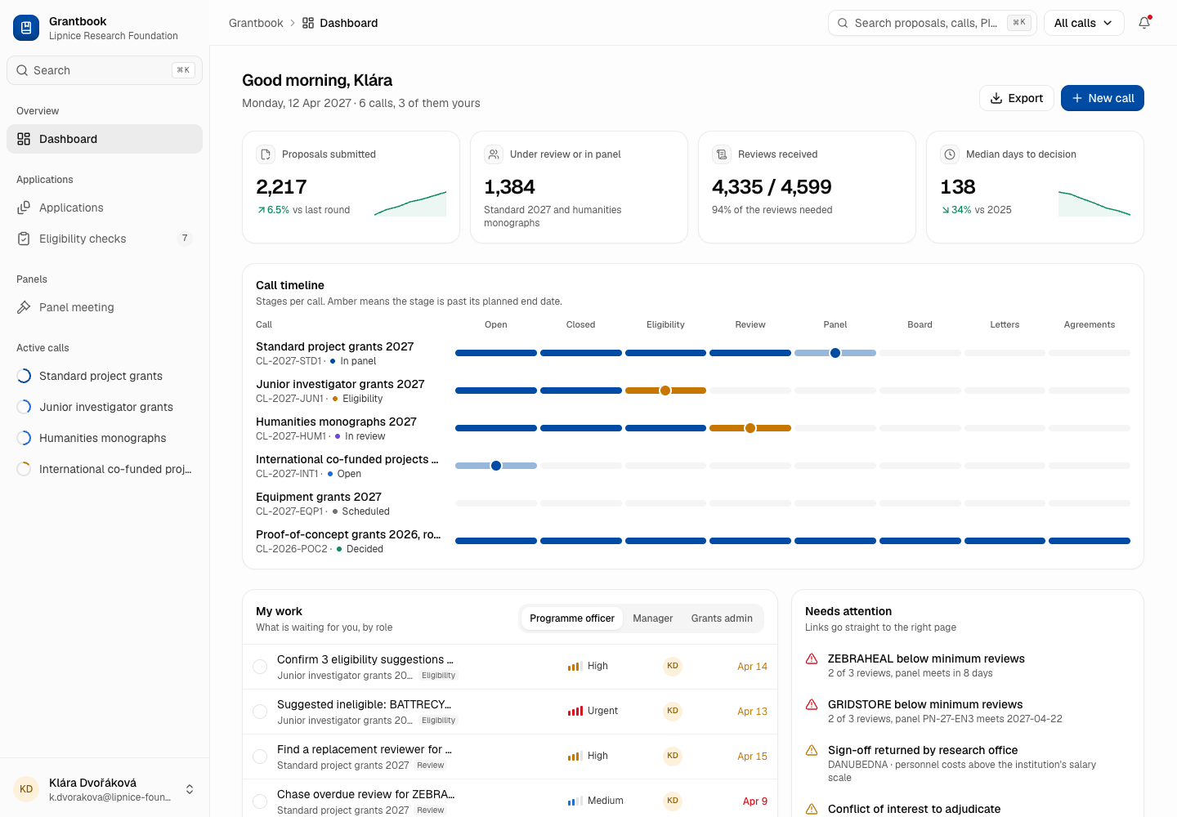Open notifications bell

click(1144, 23)
